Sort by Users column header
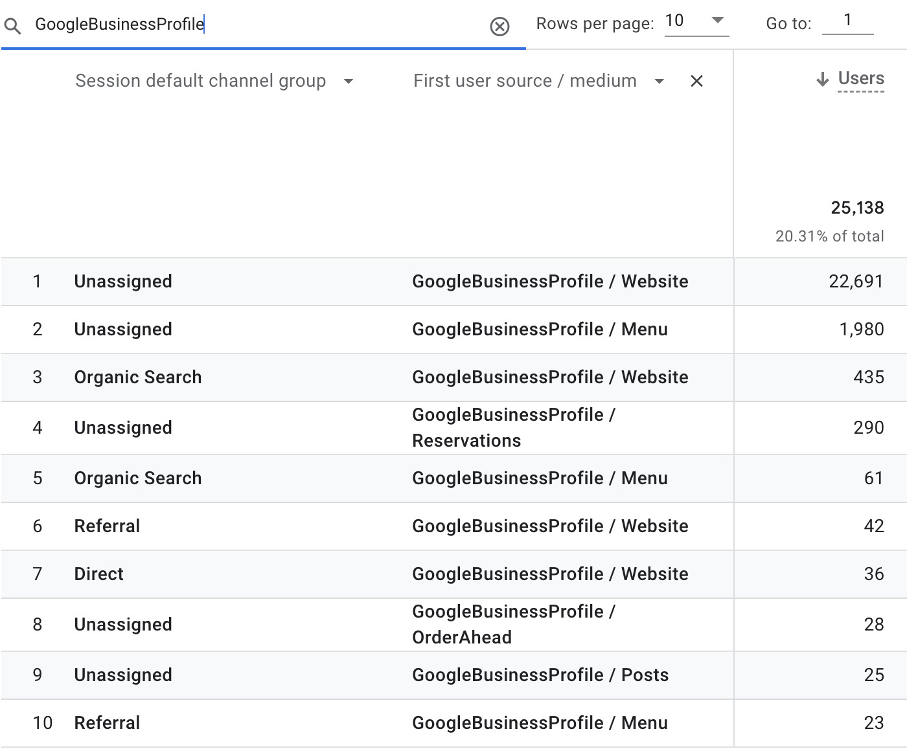Image resolution: width=907 pixels, height=749 pixels. click(861, 78)
